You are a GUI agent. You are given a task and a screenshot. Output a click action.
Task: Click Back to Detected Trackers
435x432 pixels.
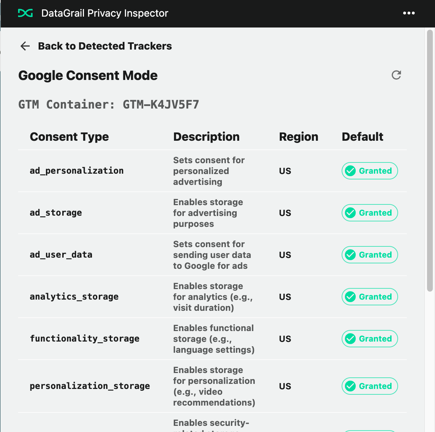[105, 46]
